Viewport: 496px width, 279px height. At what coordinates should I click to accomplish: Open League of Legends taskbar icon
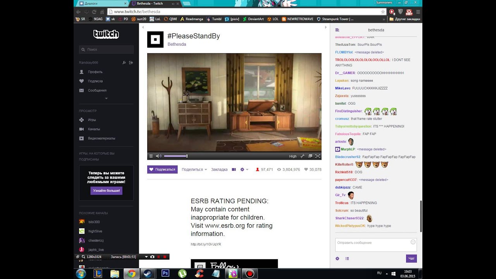98,274
